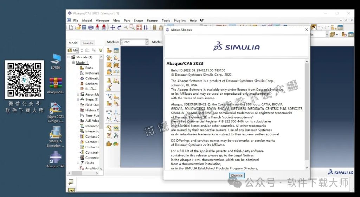Collapse the Models (1) tree node
This screenshot has height=197, width=360.
click(x=69, y=57)
